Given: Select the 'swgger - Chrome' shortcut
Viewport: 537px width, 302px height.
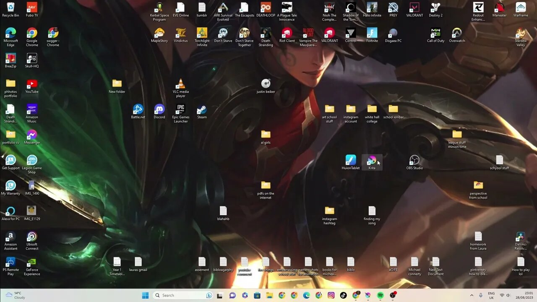Looking at the screenshot, I should point(53,37).
